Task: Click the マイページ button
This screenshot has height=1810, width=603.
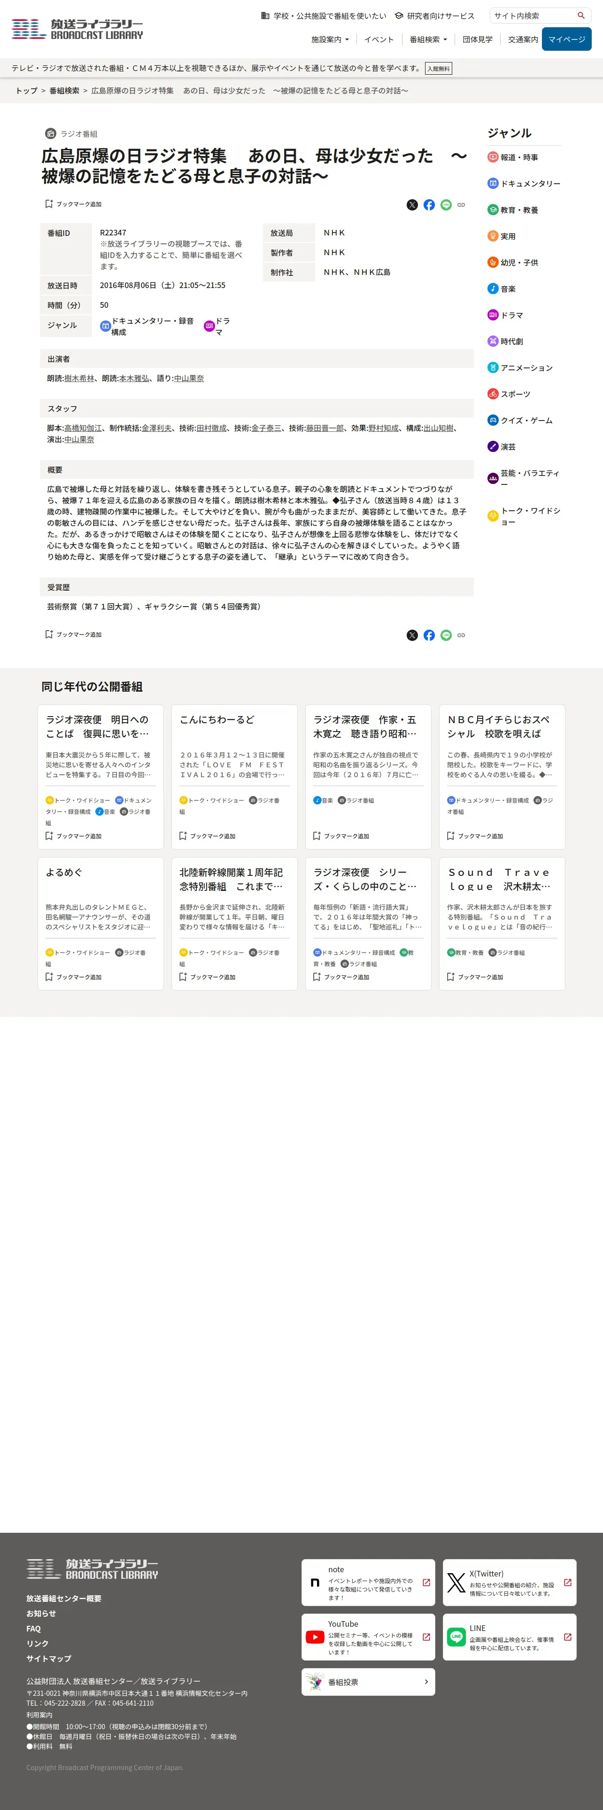Action: 566,39
